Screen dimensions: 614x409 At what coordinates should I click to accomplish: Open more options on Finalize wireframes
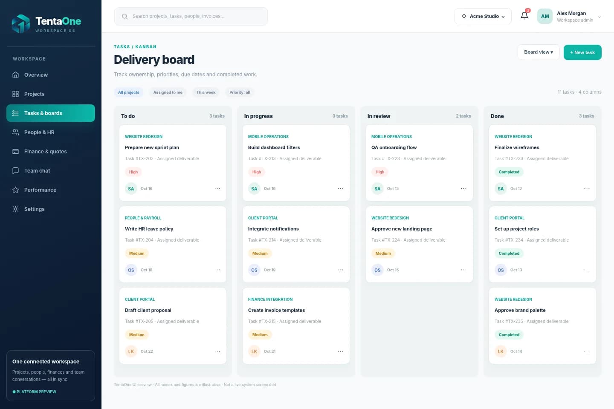tap(587, 188)
